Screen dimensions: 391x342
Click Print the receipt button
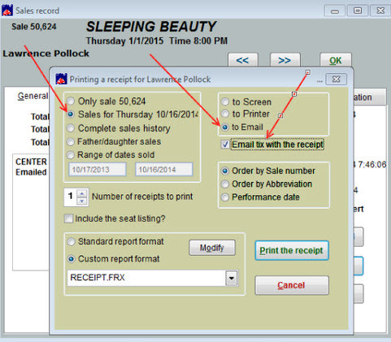click(x=292, y=250)
